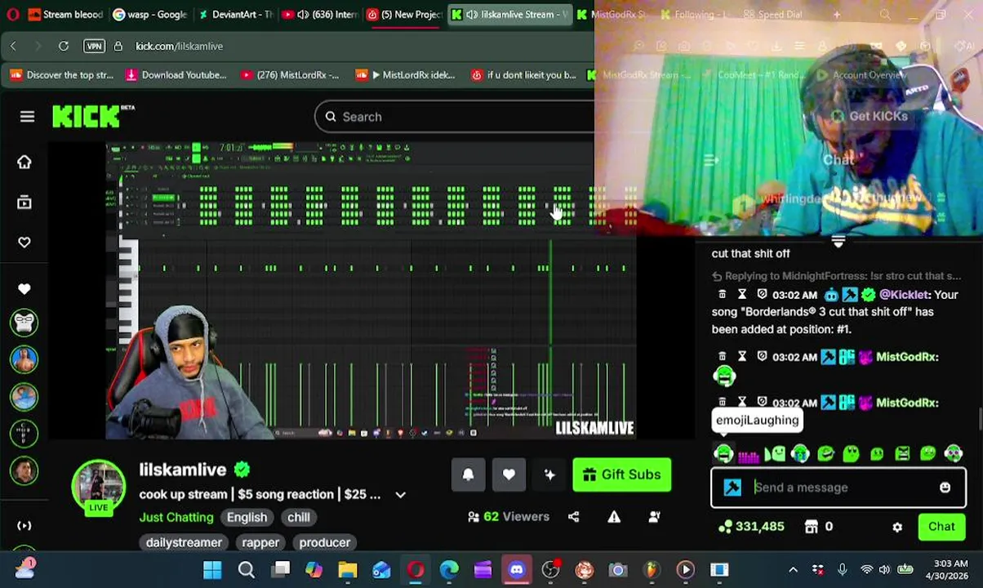Click in the Send a message box
This screenshot has height=588, width=983.
(838, 488)
